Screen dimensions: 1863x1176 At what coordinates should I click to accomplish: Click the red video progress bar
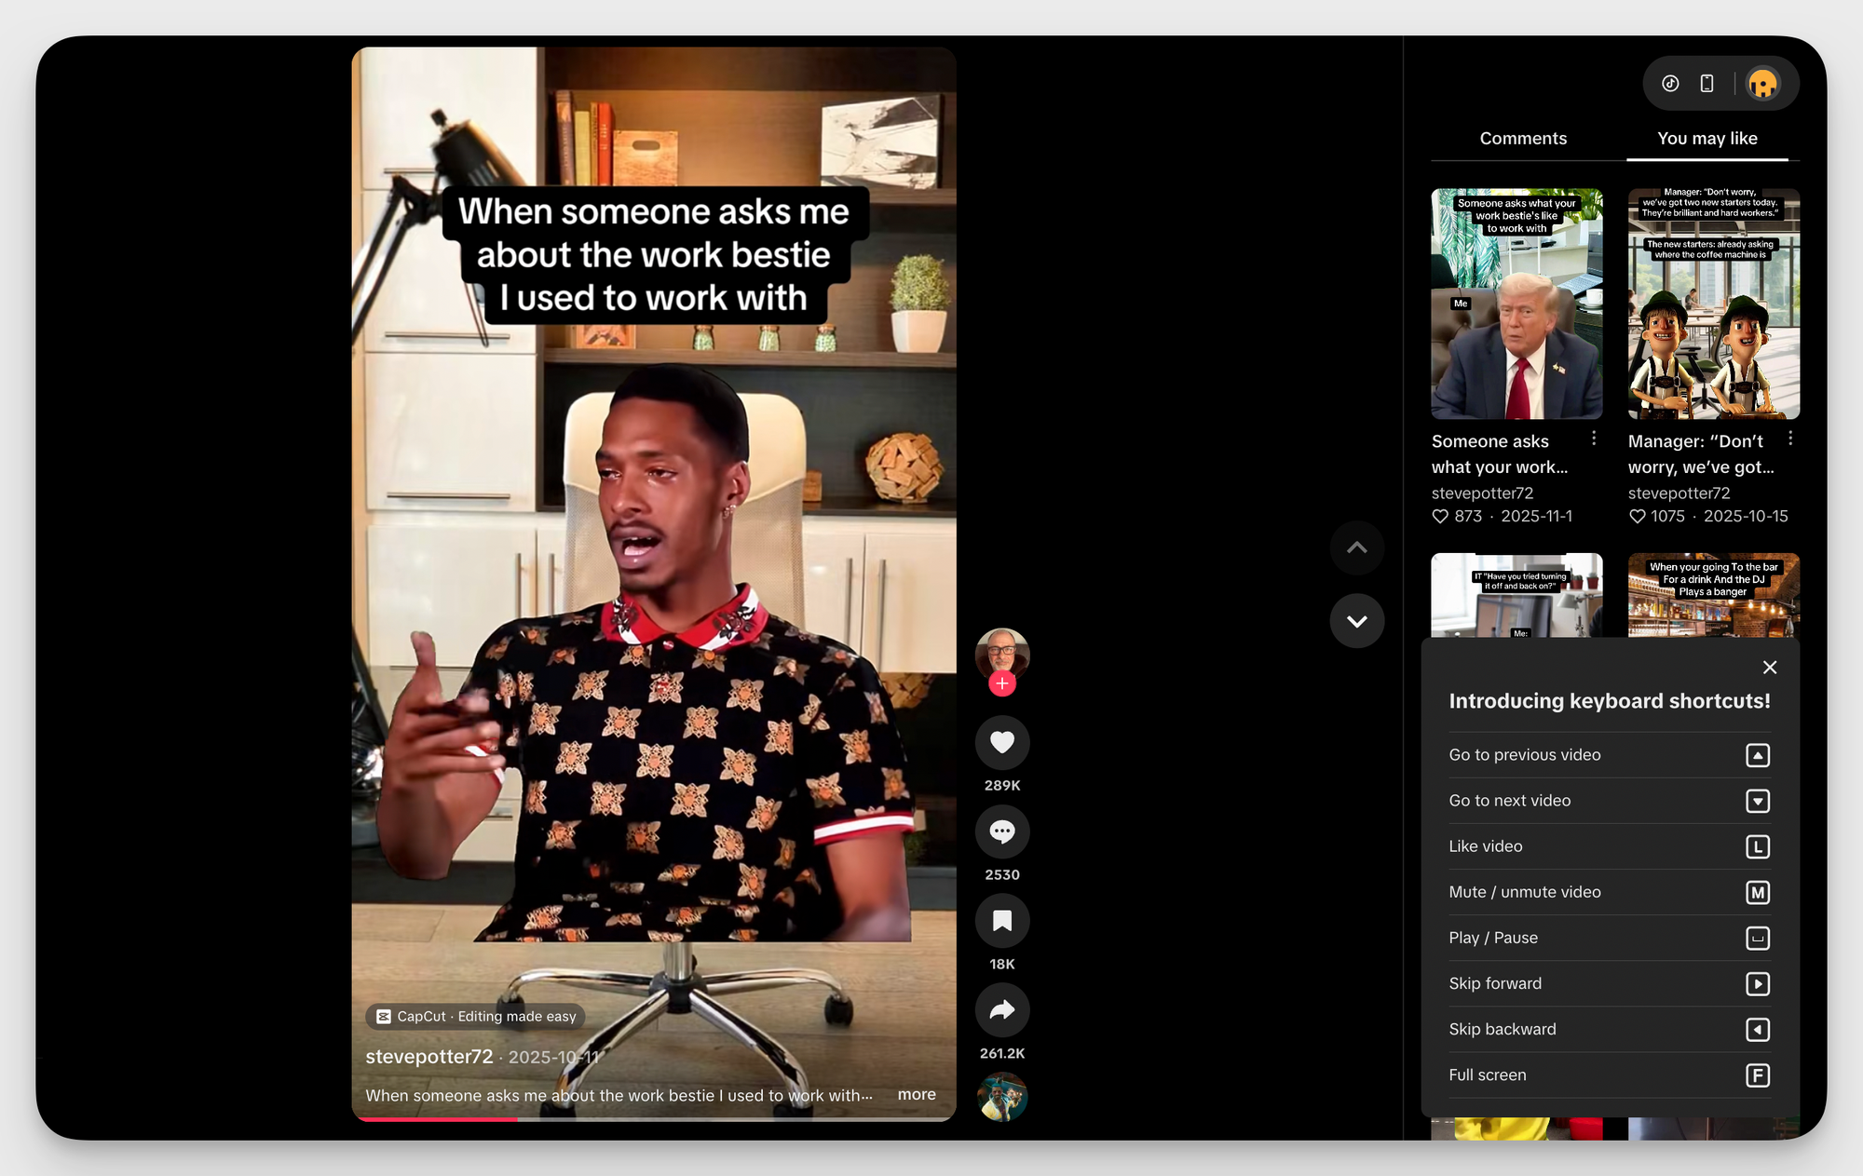click(x=438, y=1118)
